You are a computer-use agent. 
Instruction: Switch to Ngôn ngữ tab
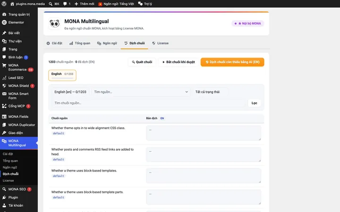click(107, 43)
